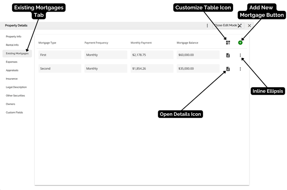The width and height of the screenshot is (287, 190).
Task: Switch to Rental Info tab
Action: coord(12,45)
